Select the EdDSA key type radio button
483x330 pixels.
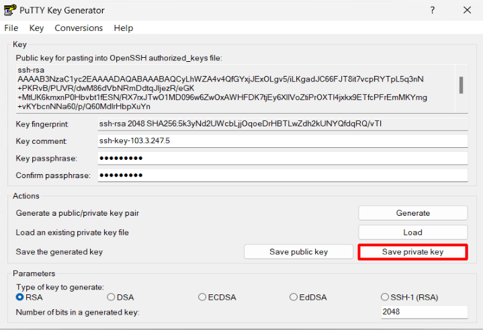(x=294, y=297)
